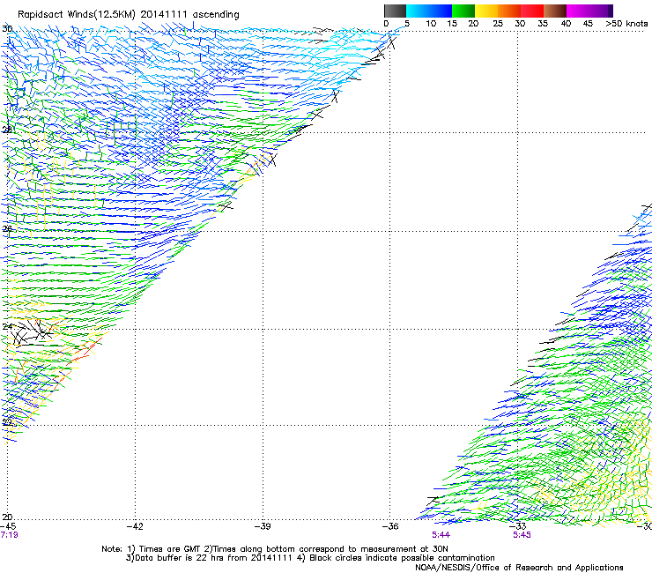This screenshot has height=573, width=652.
Task: Click the latitude label '24' on left axis
Action: click(7, 327)
